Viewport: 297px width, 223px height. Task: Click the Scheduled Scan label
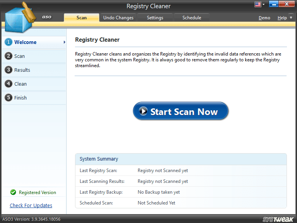pos(96,203)
